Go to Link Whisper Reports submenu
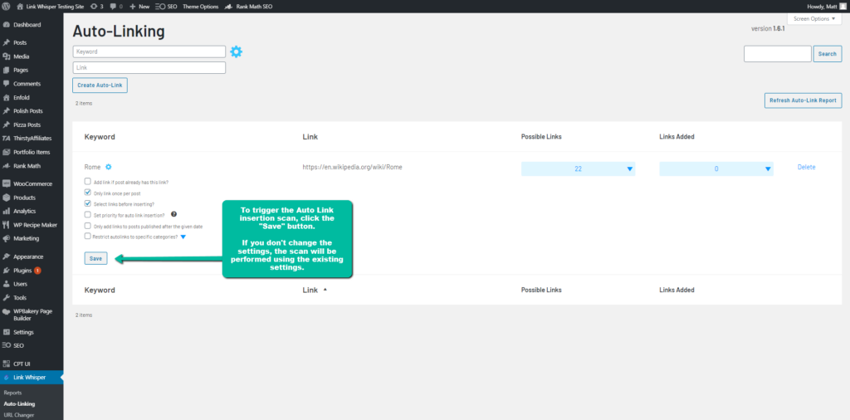This screenshot has height=420, width=850. coord(12,393)
